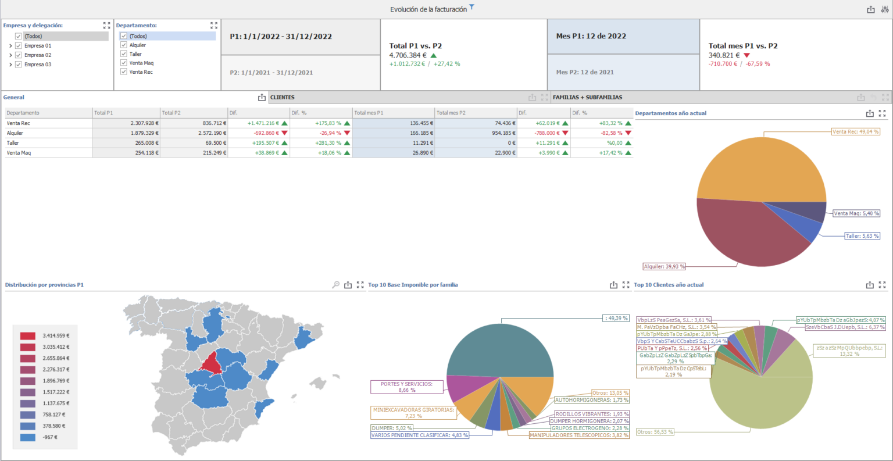Maximize the Empresa y delegación filter panel
The image size is (893, 461).
106,26
